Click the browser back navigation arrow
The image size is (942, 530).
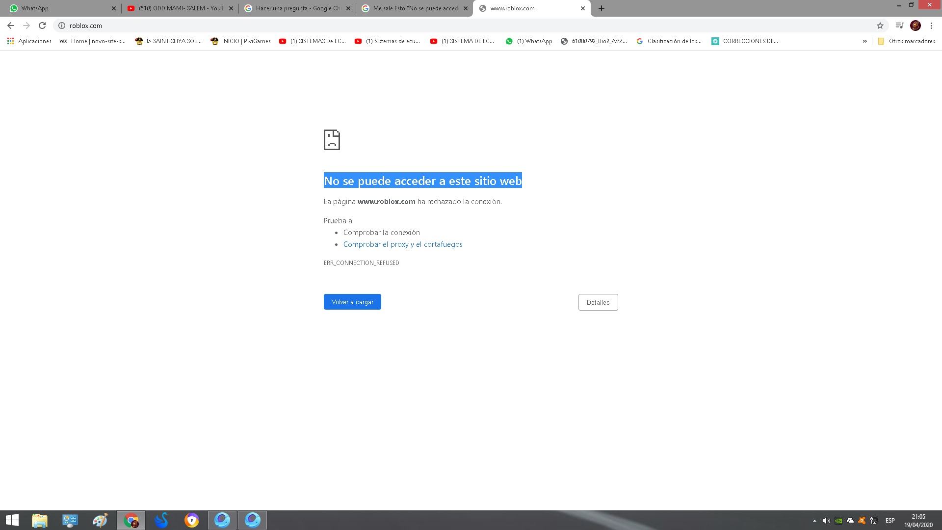(x=10, y=25)
